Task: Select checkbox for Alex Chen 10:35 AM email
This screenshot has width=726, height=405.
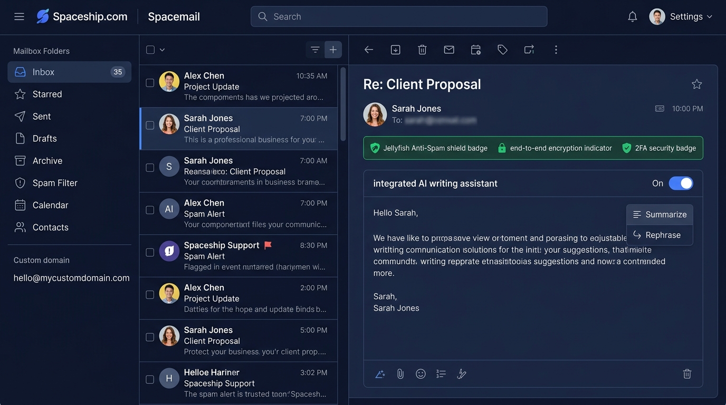Action: 150,83
